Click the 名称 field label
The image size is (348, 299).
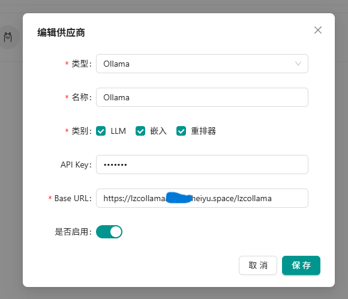coord(81,97)
